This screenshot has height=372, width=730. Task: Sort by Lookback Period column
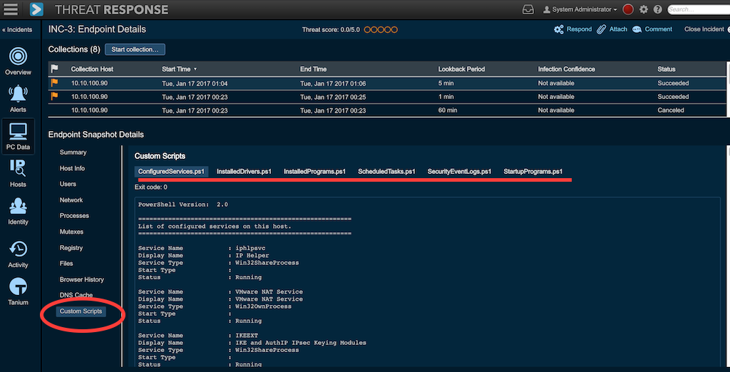point(461,69)
